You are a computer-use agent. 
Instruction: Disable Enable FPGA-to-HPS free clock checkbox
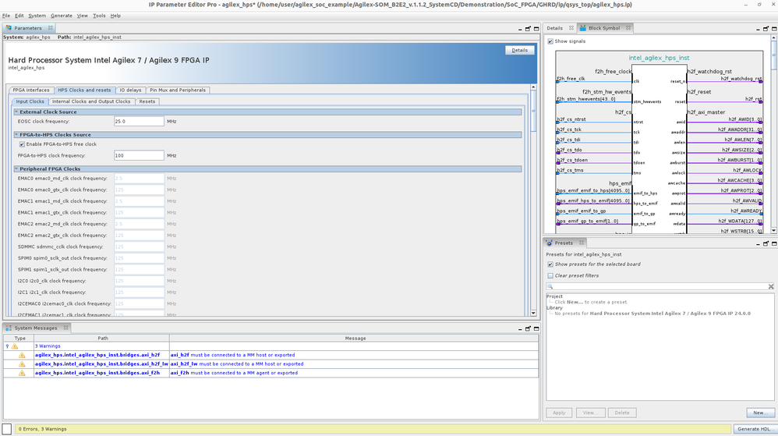(22, 144)
